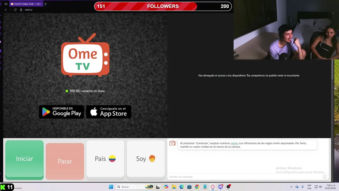The height and width of the screenshot is (191, 339).
Task: Open the Opera GX gaming corner icon
Action: [6, 4]
